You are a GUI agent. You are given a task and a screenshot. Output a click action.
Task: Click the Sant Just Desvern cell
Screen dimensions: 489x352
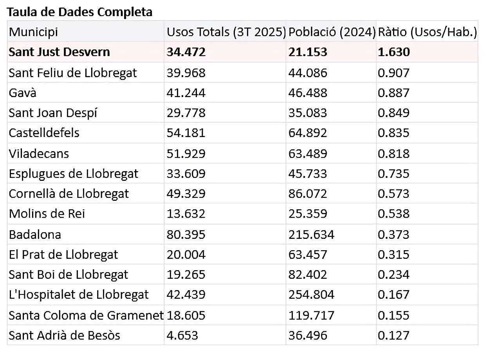click(59, 52)
